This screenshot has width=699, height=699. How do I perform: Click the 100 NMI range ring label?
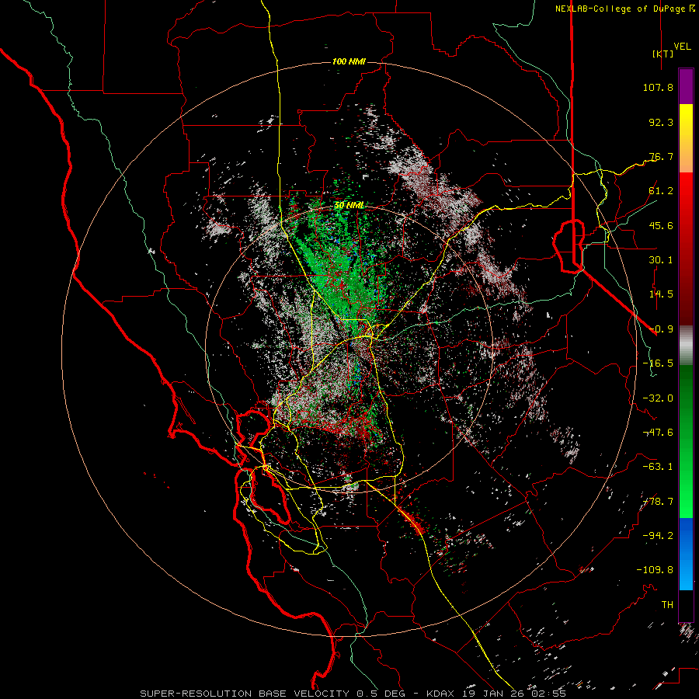349,61
